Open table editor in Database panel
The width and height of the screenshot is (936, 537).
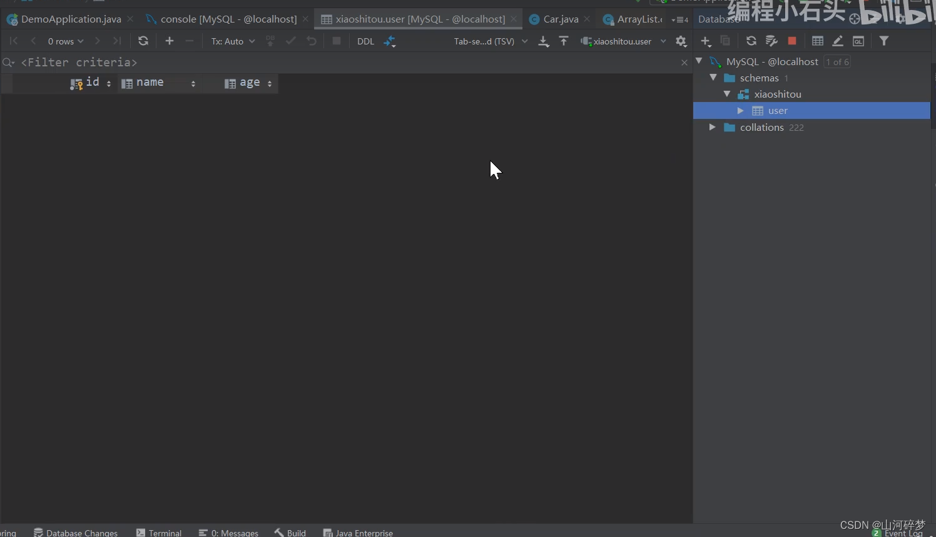click(818, 41)
